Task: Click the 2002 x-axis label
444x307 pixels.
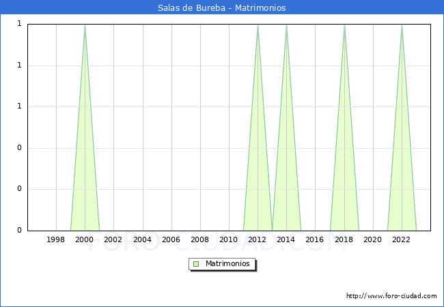Action: pos(113,239)
